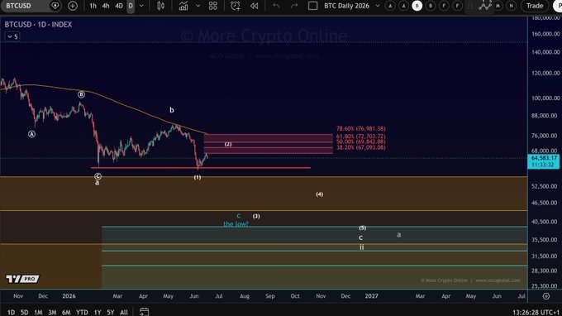Image resolution: width=562 pixels, height=316 pixels.
Task: Switch to the 4D timeframe
Action: click(x=119, y=6)
